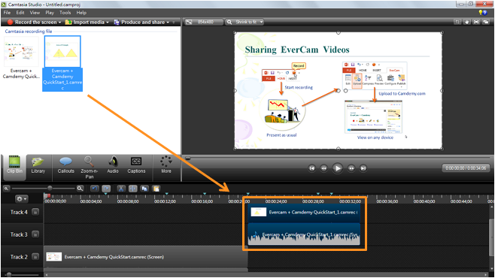Click Produce and share button

pos(139,22)
